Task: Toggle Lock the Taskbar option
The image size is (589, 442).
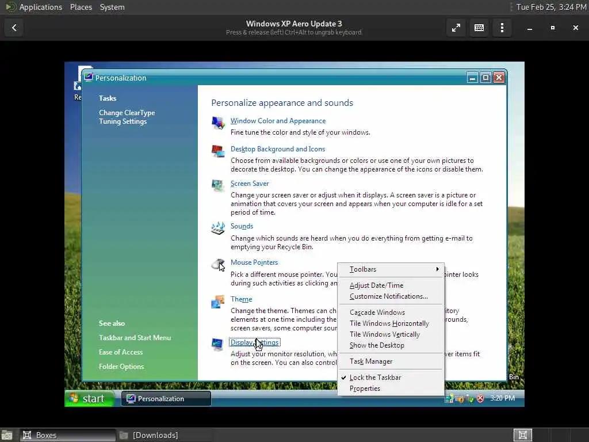Action: click(391, 378)
